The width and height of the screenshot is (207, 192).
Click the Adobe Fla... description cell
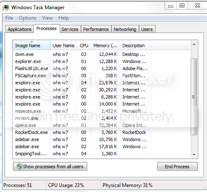click(135, 68)
